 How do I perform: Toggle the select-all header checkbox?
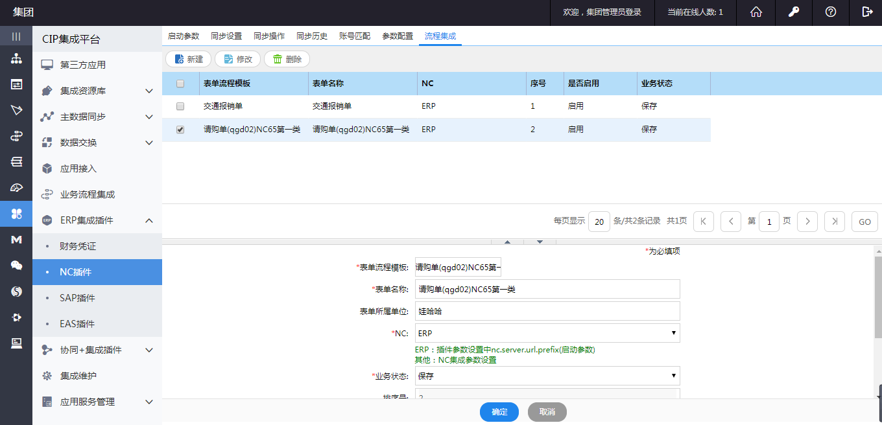tap(180, 84)
